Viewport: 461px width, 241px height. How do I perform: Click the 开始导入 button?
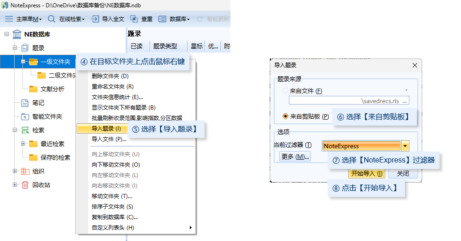(x=367, y=174)
